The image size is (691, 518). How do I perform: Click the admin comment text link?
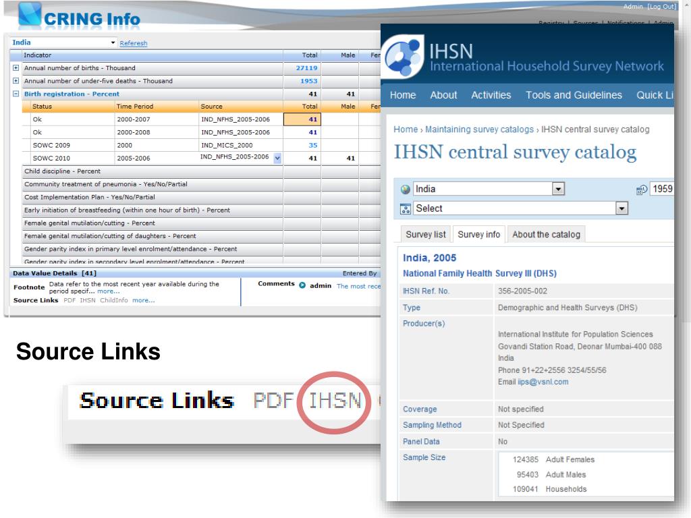click(358, 286)
